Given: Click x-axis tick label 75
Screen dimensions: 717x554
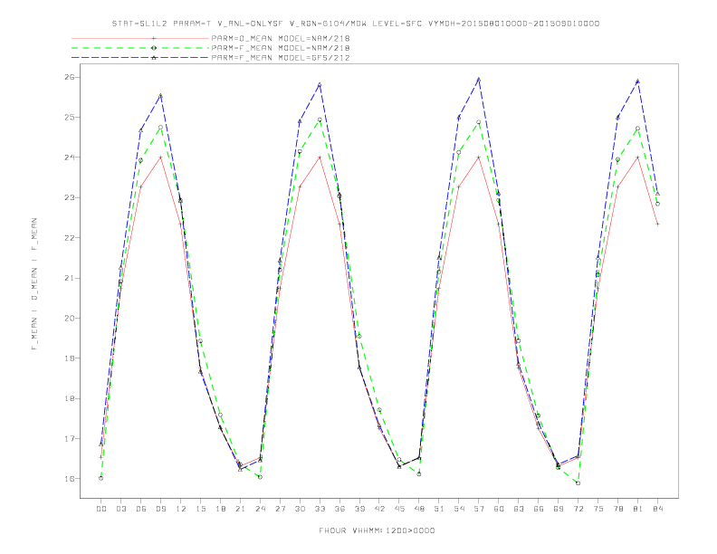Looking at the screenshot, I should [x=598, y=509].
